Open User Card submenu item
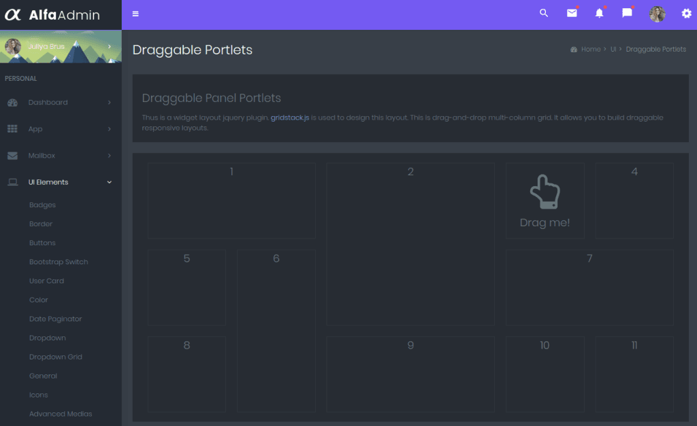Image resolution: width=697 pixels, height=426 pixels. pos(46,281)
